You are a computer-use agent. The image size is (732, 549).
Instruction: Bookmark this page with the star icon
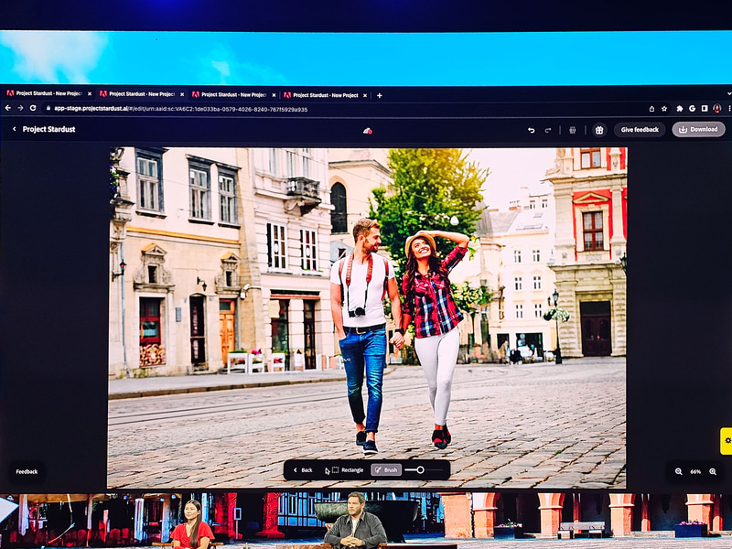click(x=664, y=109)
